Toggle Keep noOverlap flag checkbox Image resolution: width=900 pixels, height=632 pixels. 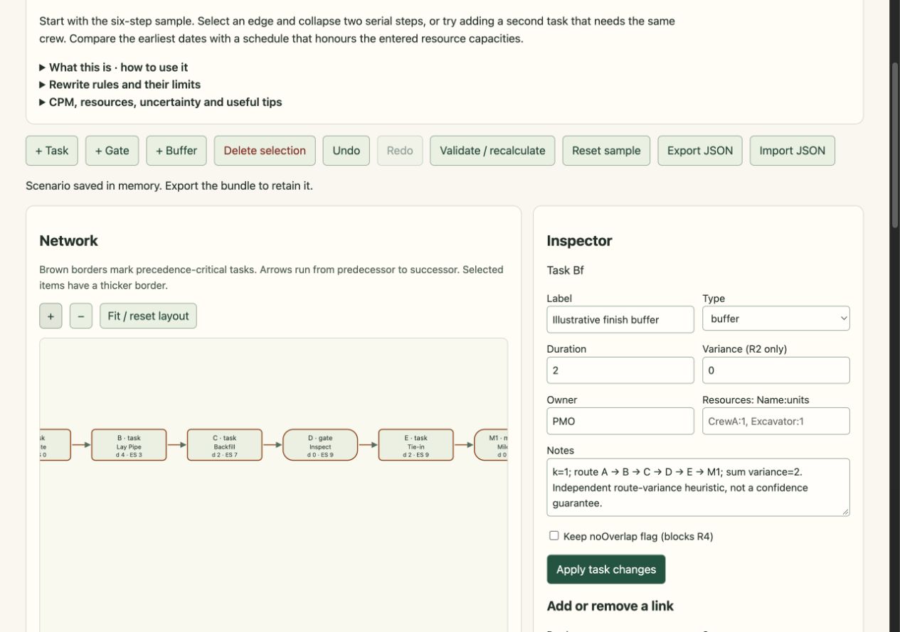(554, 536)
